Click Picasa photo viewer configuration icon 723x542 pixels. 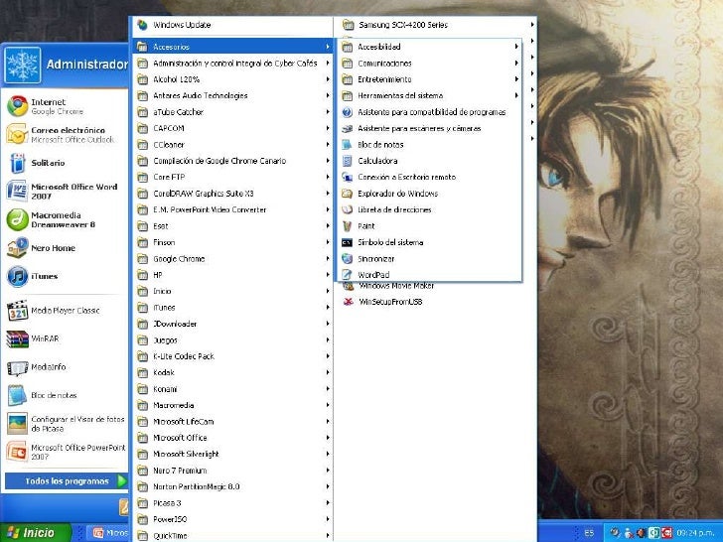tap(18, 424)
